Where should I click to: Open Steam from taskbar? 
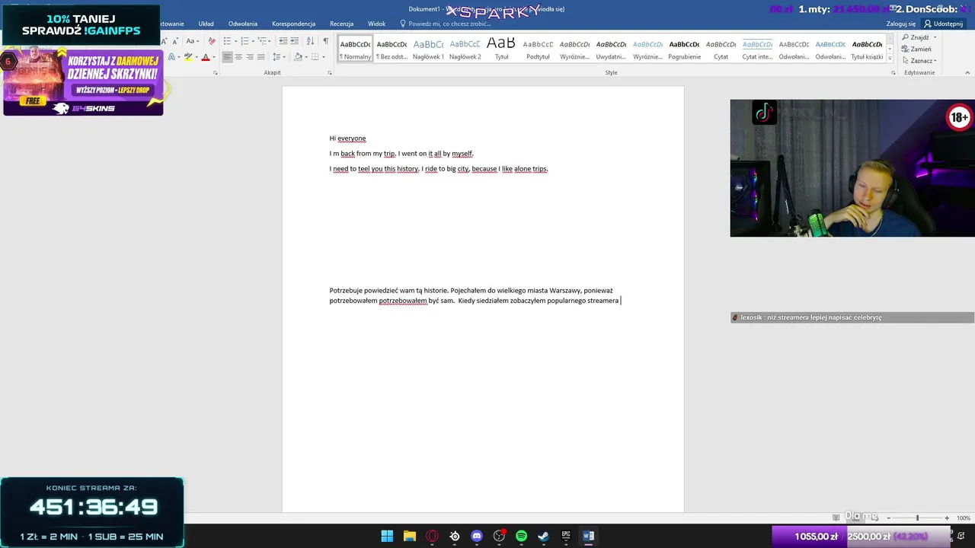pyautogui.click(x=543, y=536)
